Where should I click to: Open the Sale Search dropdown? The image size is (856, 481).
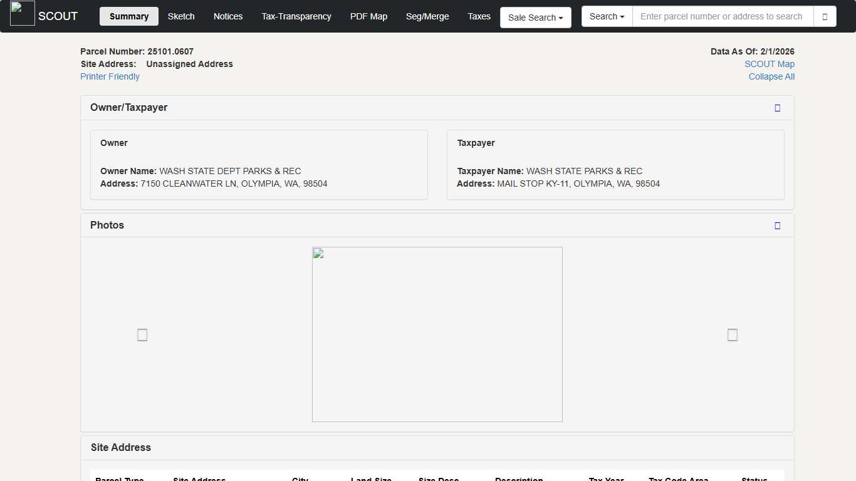pos(535,18)
